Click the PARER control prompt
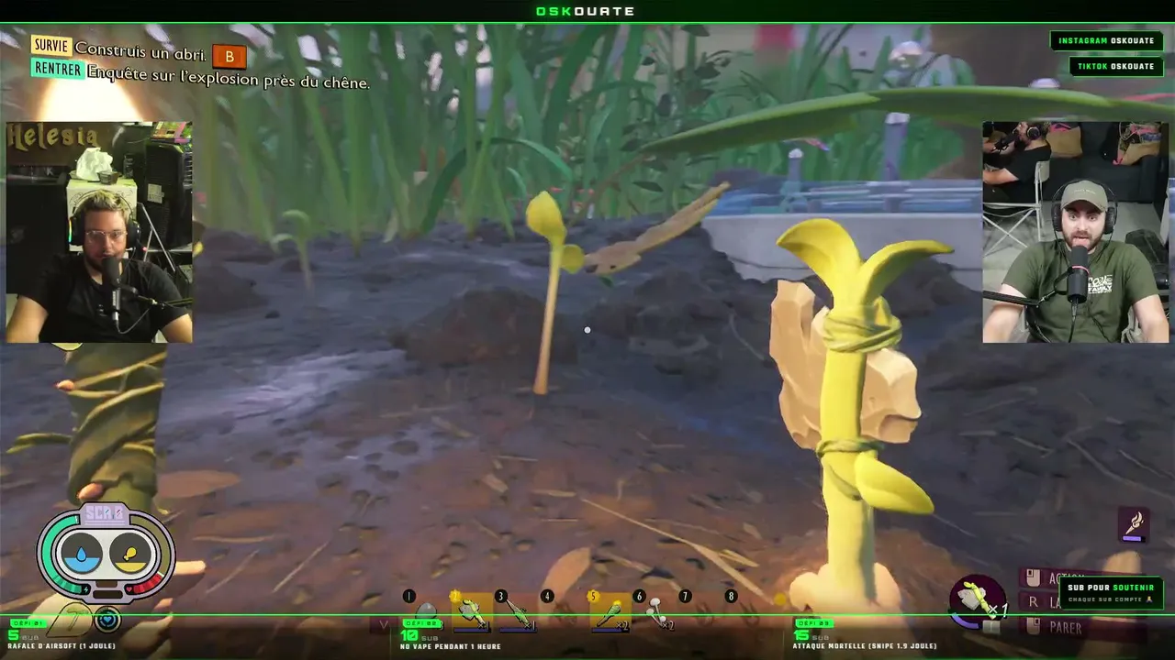 1066,628
